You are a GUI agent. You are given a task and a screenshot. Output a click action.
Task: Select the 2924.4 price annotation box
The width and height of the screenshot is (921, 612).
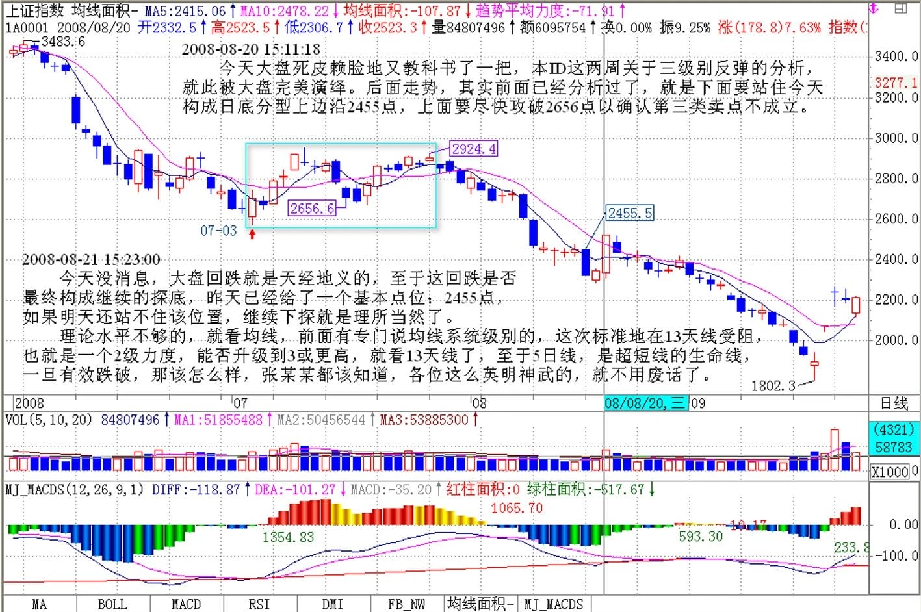474,149
